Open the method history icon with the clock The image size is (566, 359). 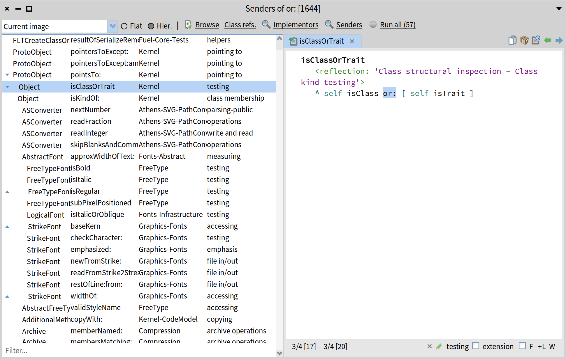(x=536, y=40)
